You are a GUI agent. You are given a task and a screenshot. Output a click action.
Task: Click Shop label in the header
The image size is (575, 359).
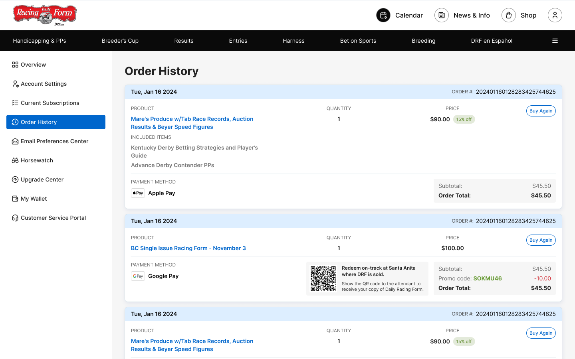pos(528,15)
